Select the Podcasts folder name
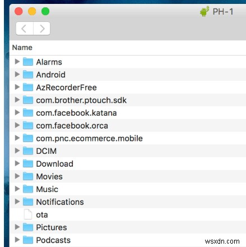This screenshot has height=247, width=246. (53, 240)
